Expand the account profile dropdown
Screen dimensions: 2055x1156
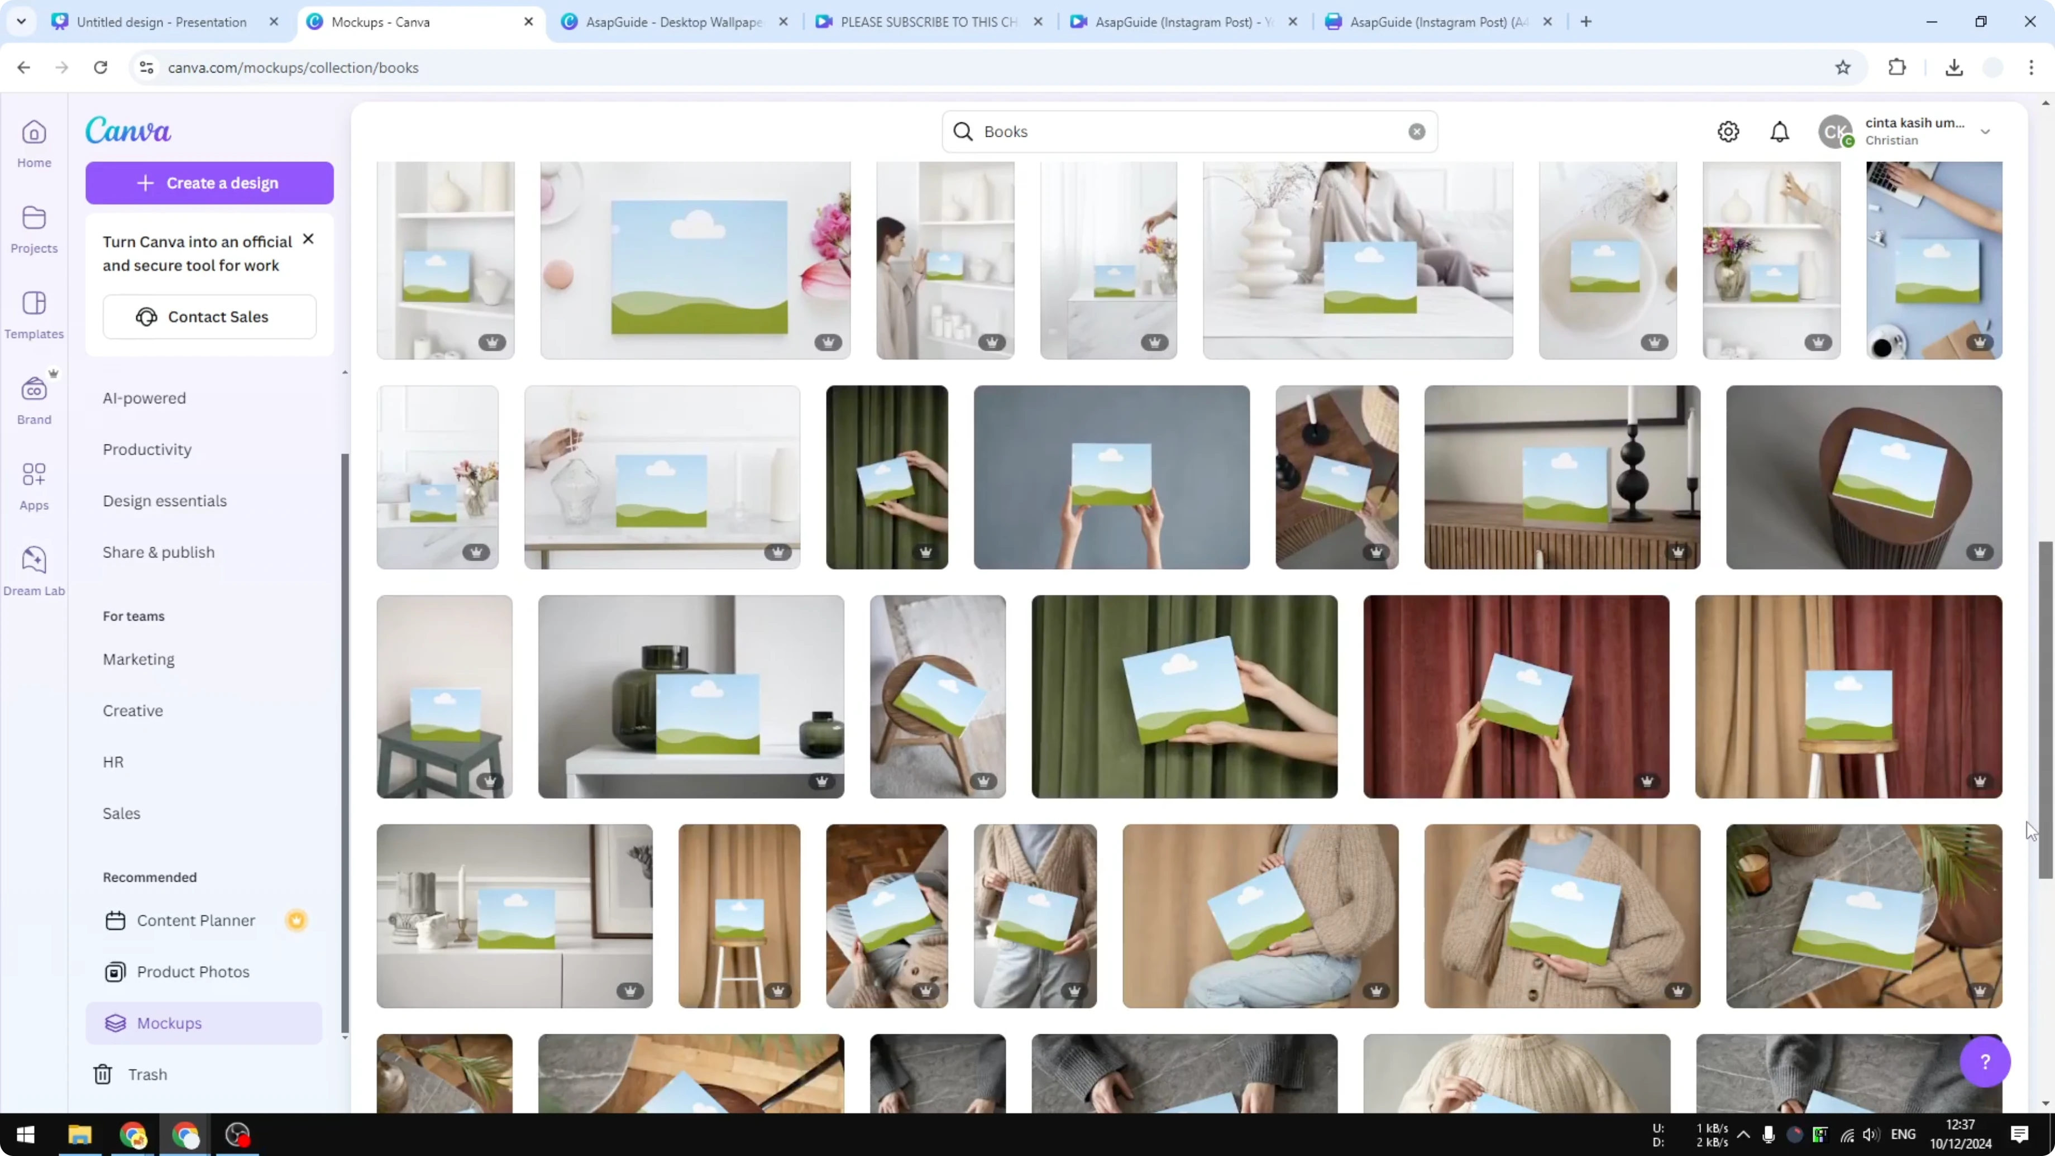[x=1986, y=132]
